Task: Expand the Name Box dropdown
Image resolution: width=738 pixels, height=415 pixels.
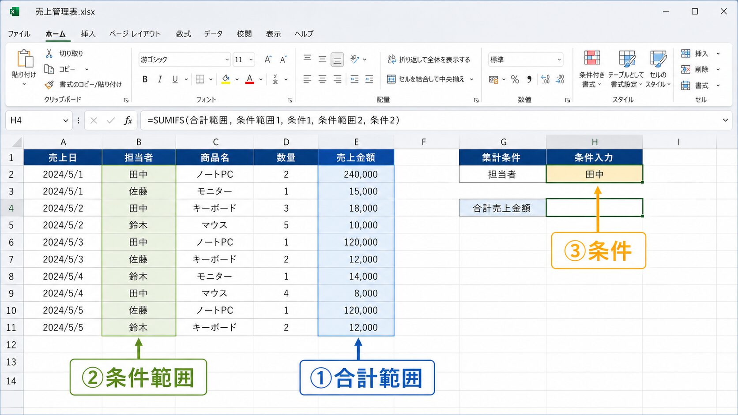Action: point(65,120)
